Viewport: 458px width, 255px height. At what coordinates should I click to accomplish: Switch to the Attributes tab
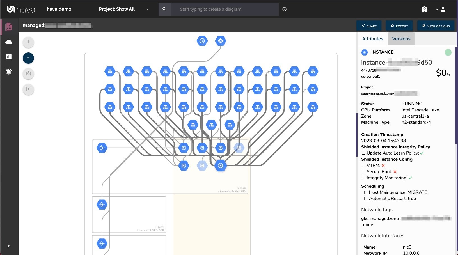(x=372, y=39)
